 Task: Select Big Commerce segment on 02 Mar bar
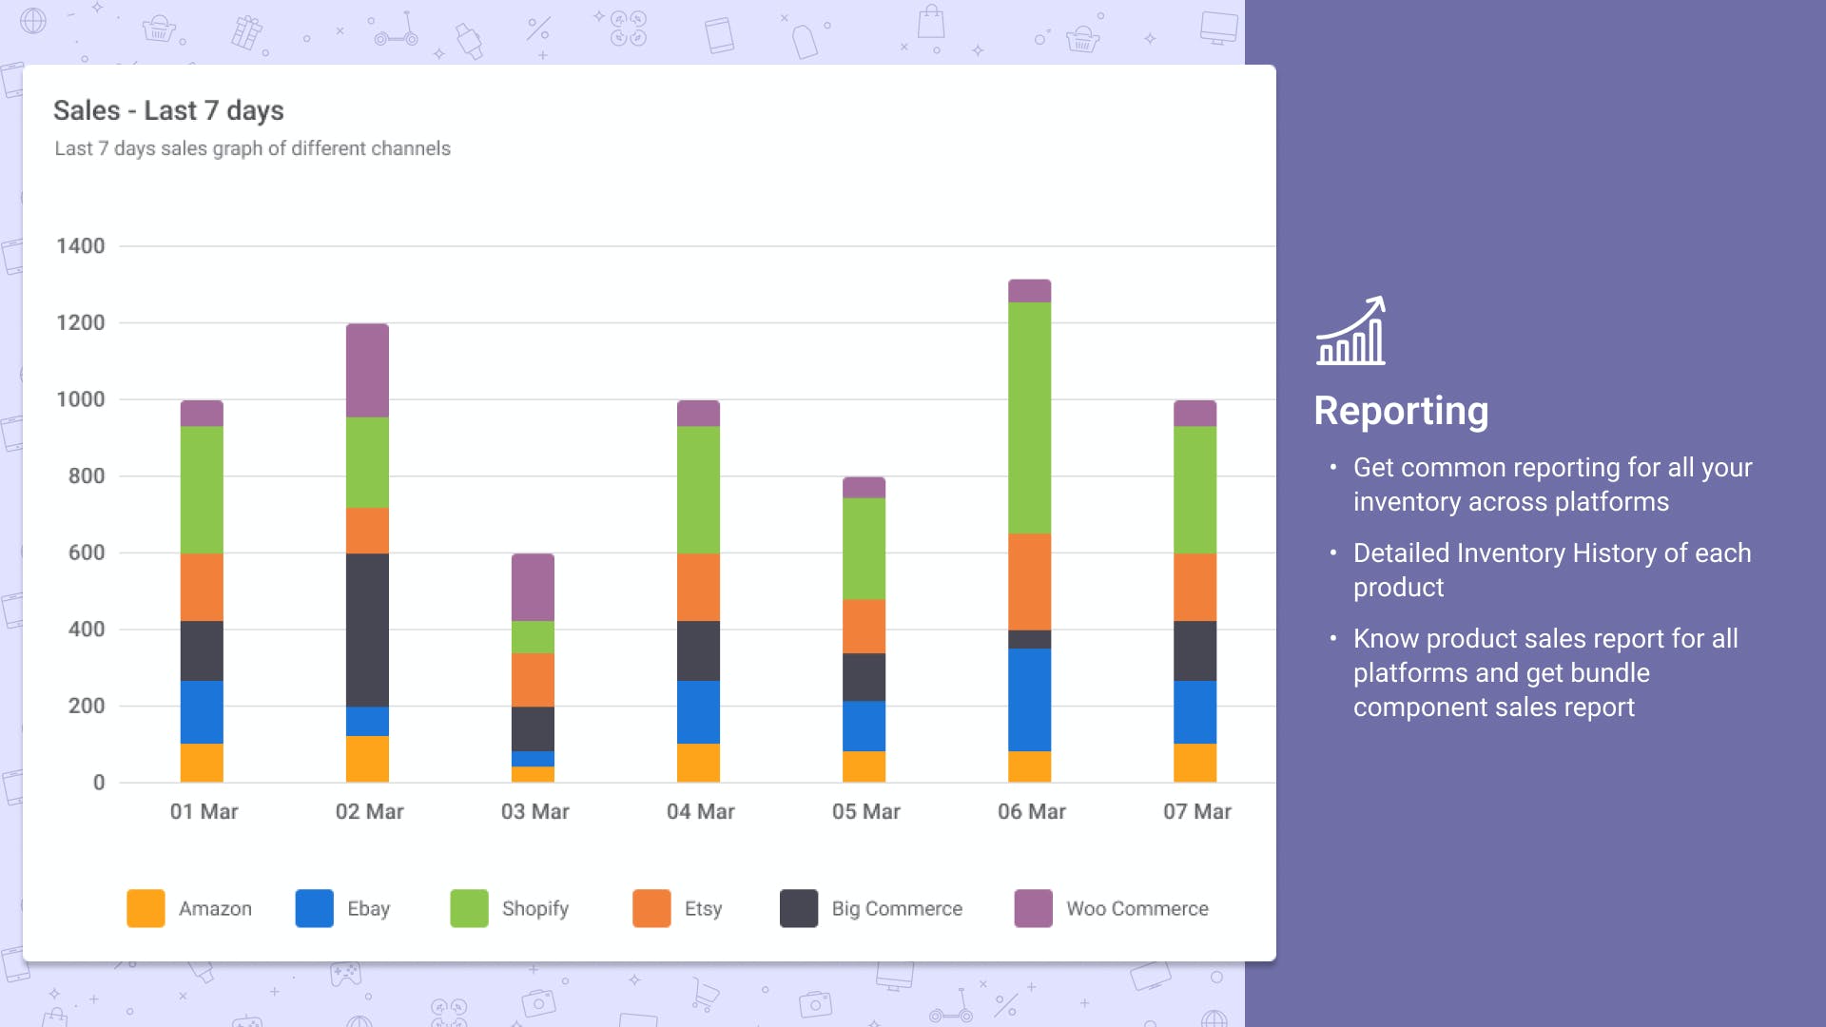point(367,630)
